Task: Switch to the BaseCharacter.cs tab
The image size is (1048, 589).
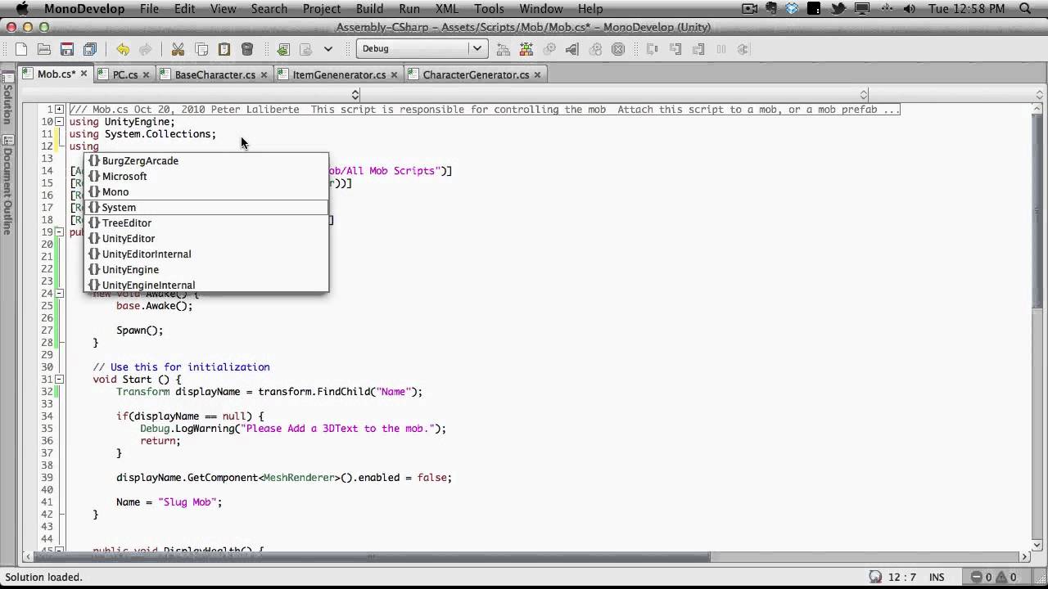Action: (215, 74)
